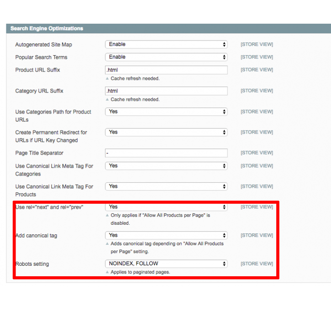Click STORE VIEW label beside Robots setting
The image size is (331, 310).
pyautogui.click(x=257, y=263)
